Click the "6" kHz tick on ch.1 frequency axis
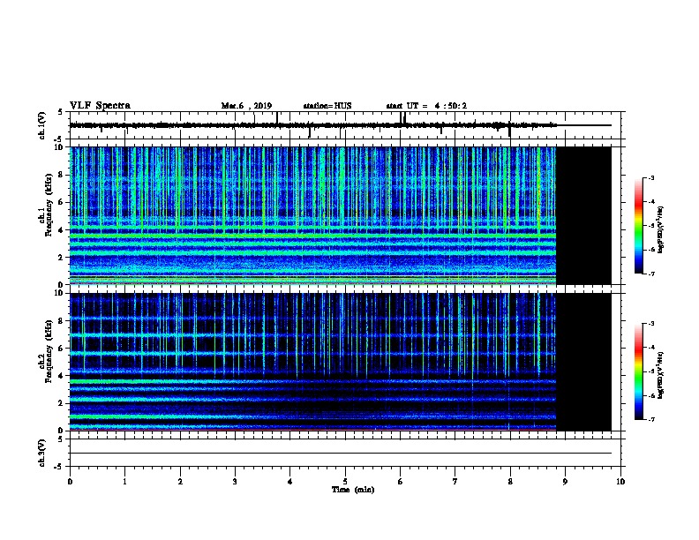Viewport: 699px width, 540px height. (x=61, y=202)
